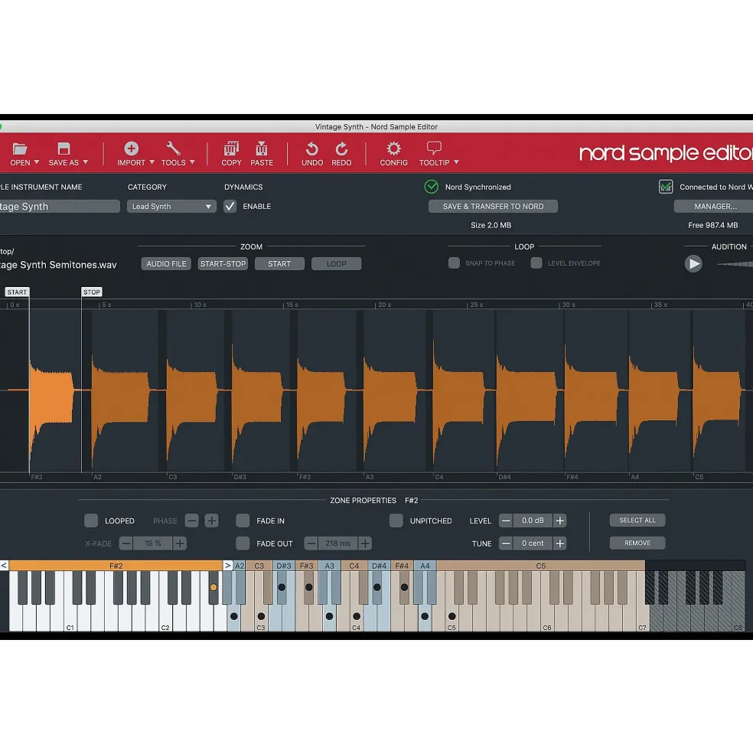
Task: Click the COPY icon in toolbar
Action: (x=231, y=149)
